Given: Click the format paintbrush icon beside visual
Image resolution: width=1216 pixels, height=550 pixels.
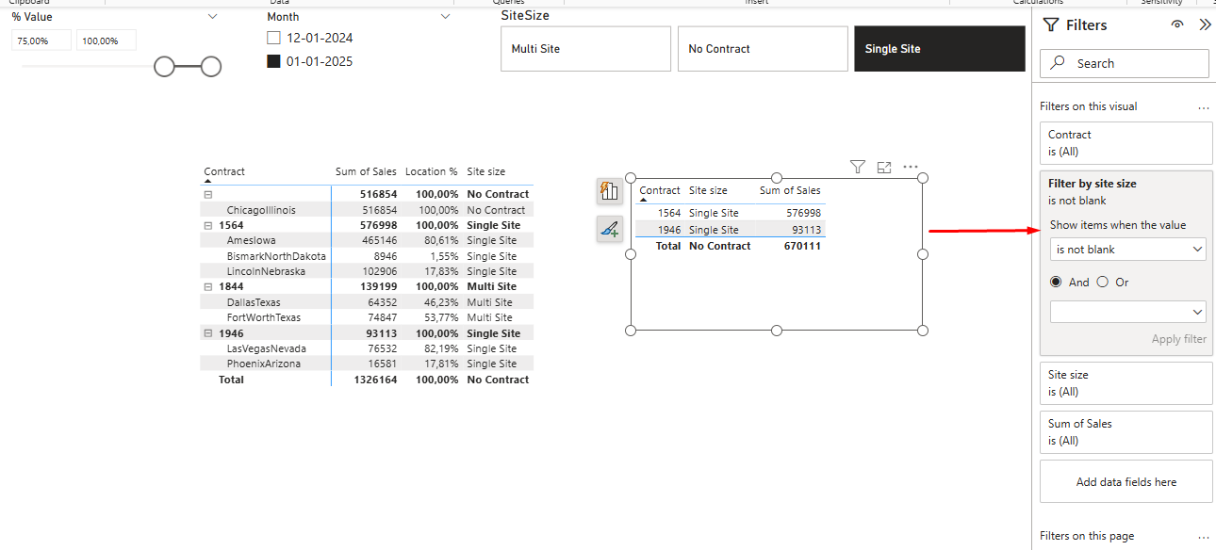Looking at the screenshot, I should pyautogui.click(x=609, y=229).
